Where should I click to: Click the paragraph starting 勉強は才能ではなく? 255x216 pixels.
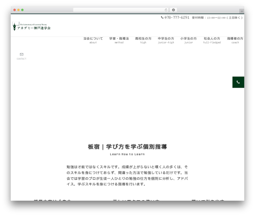tap(127, 176)
